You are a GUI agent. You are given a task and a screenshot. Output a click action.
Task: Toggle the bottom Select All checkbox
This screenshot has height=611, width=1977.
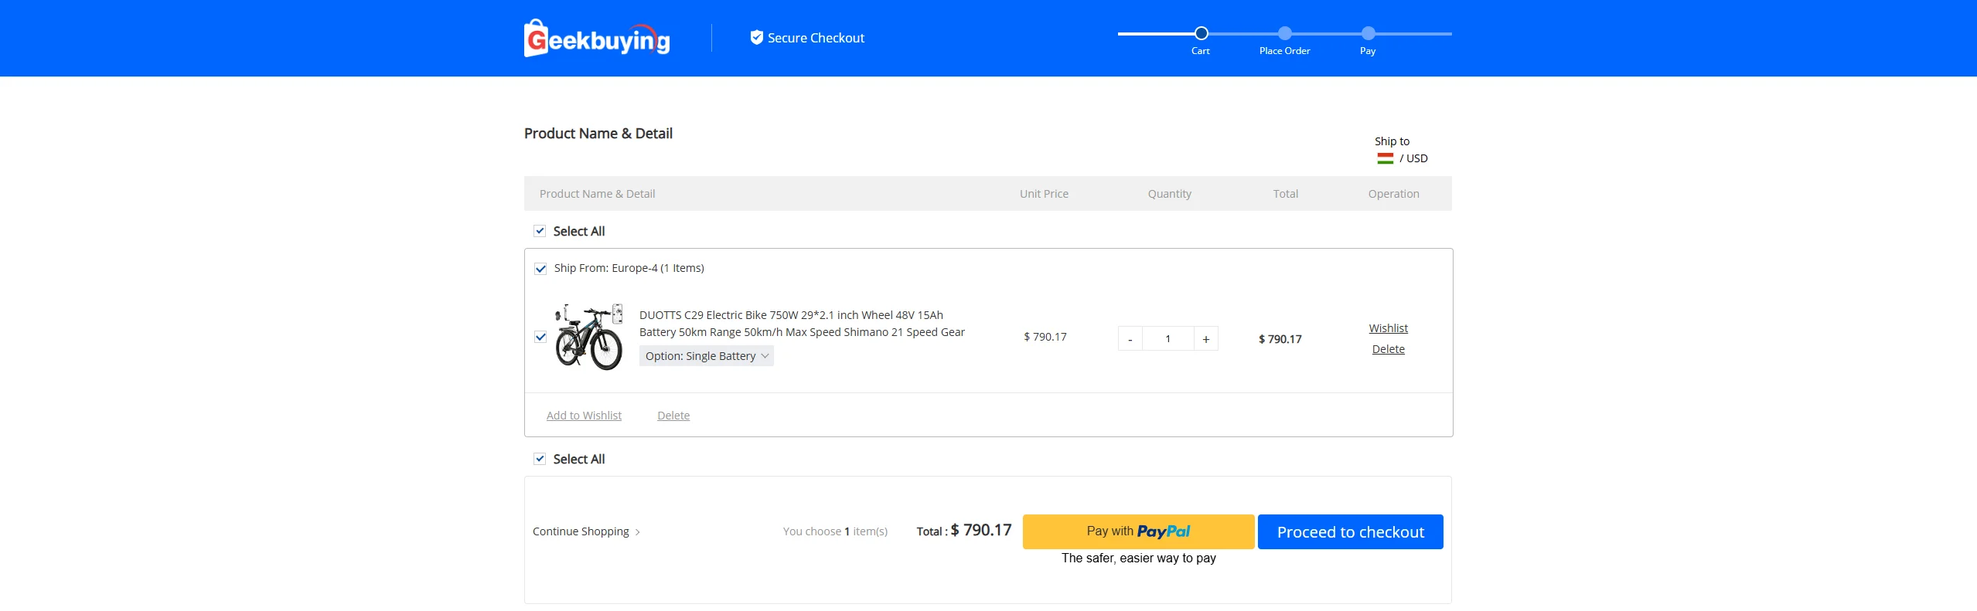click(540, 459)
